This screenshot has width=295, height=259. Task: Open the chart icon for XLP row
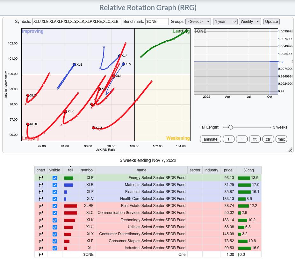[41, 241]
